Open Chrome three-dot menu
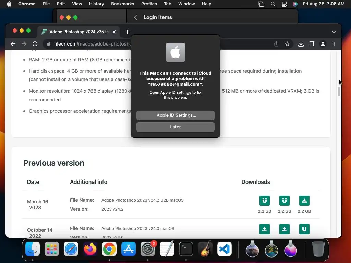Viewport: 351px width, 263px height. click(334, 44)
